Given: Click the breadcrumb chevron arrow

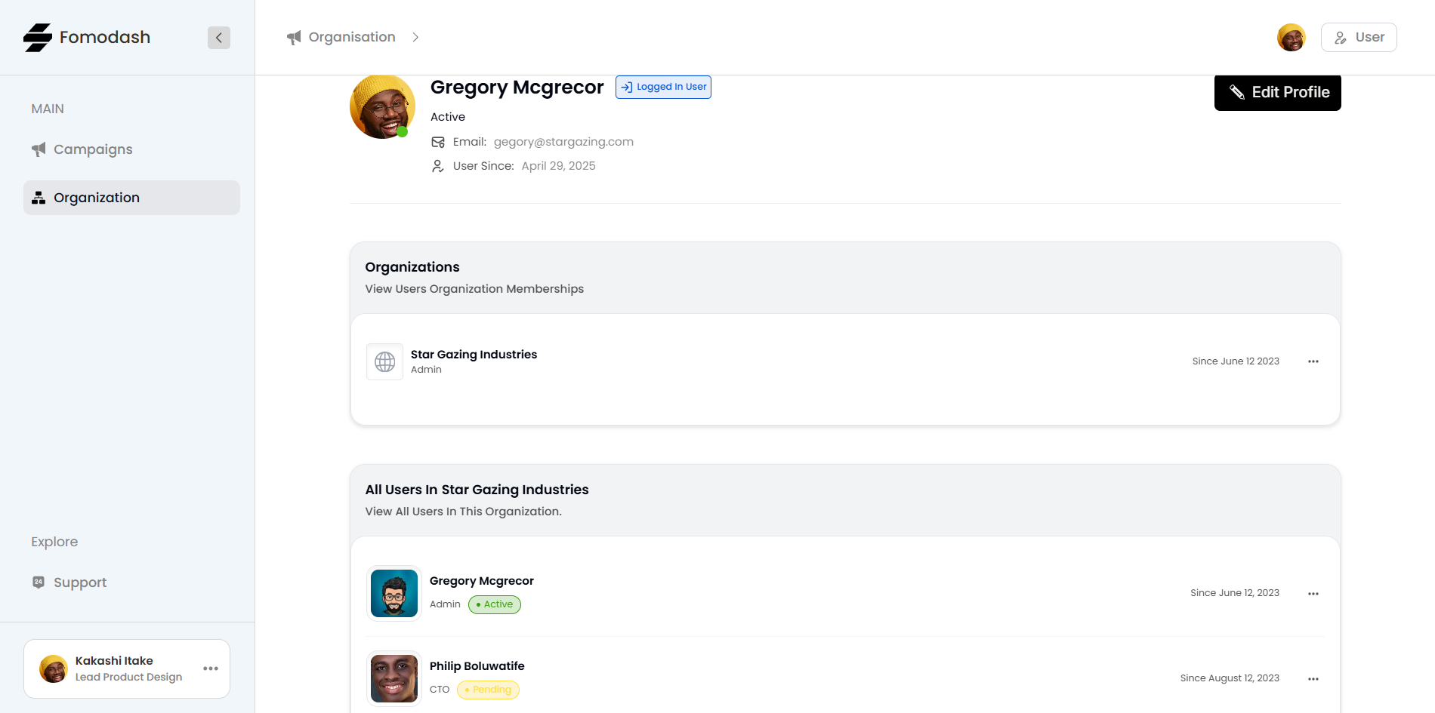Looking at the screenshot, I should [415, 38].
